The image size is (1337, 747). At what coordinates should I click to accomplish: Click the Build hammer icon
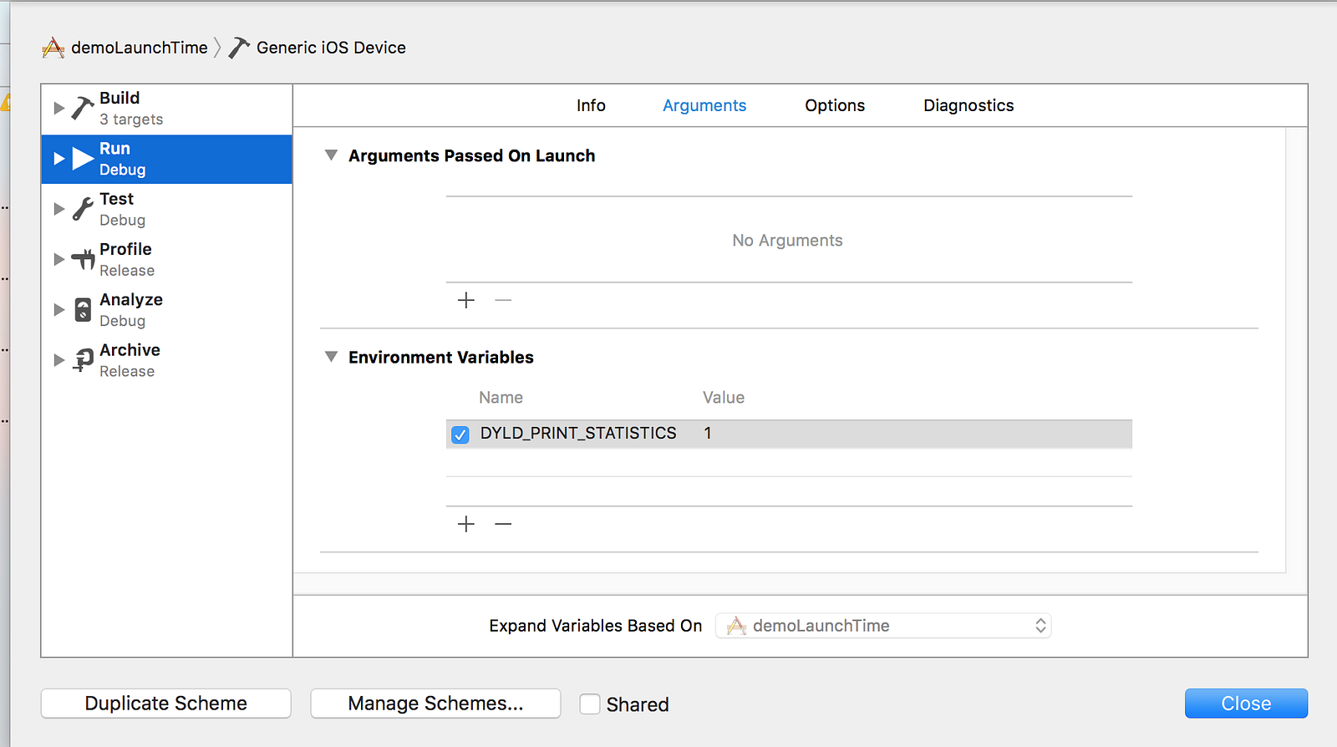[82, 108]
